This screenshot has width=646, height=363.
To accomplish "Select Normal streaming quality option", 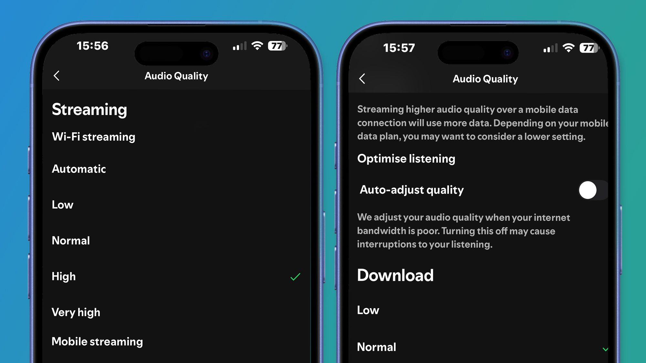I will [70, 240].
